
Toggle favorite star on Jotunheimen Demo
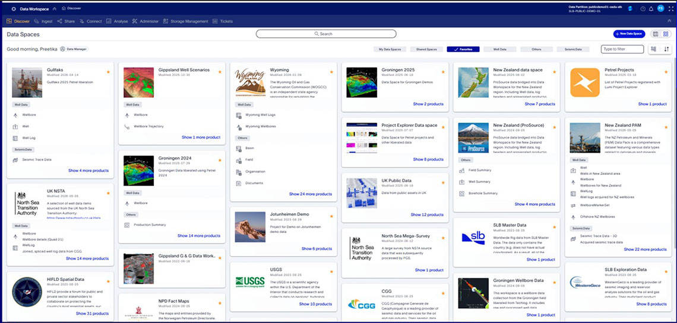click(331, 217)
